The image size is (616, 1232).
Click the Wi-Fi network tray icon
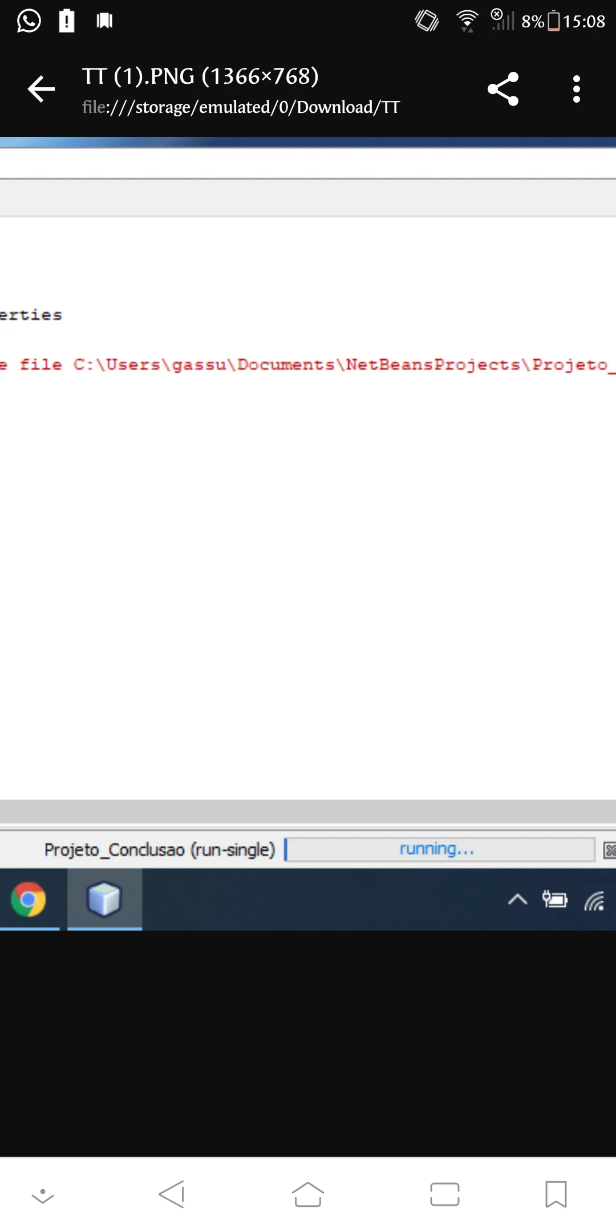[594, 901]
